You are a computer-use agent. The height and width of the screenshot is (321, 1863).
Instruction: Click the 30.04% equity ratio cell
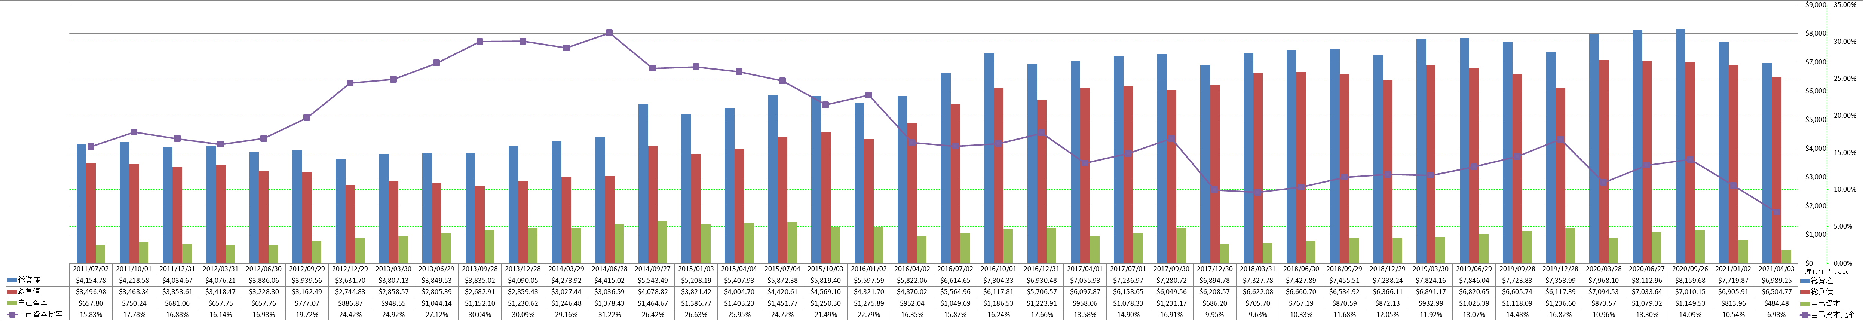[x=480, y=315]
